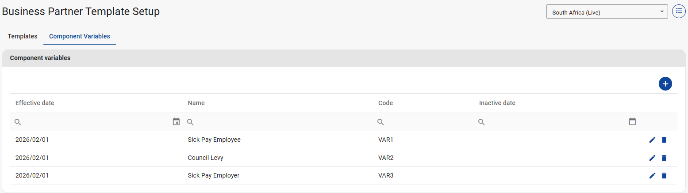Select the VAR2 Council Levy row

[283, 158]
